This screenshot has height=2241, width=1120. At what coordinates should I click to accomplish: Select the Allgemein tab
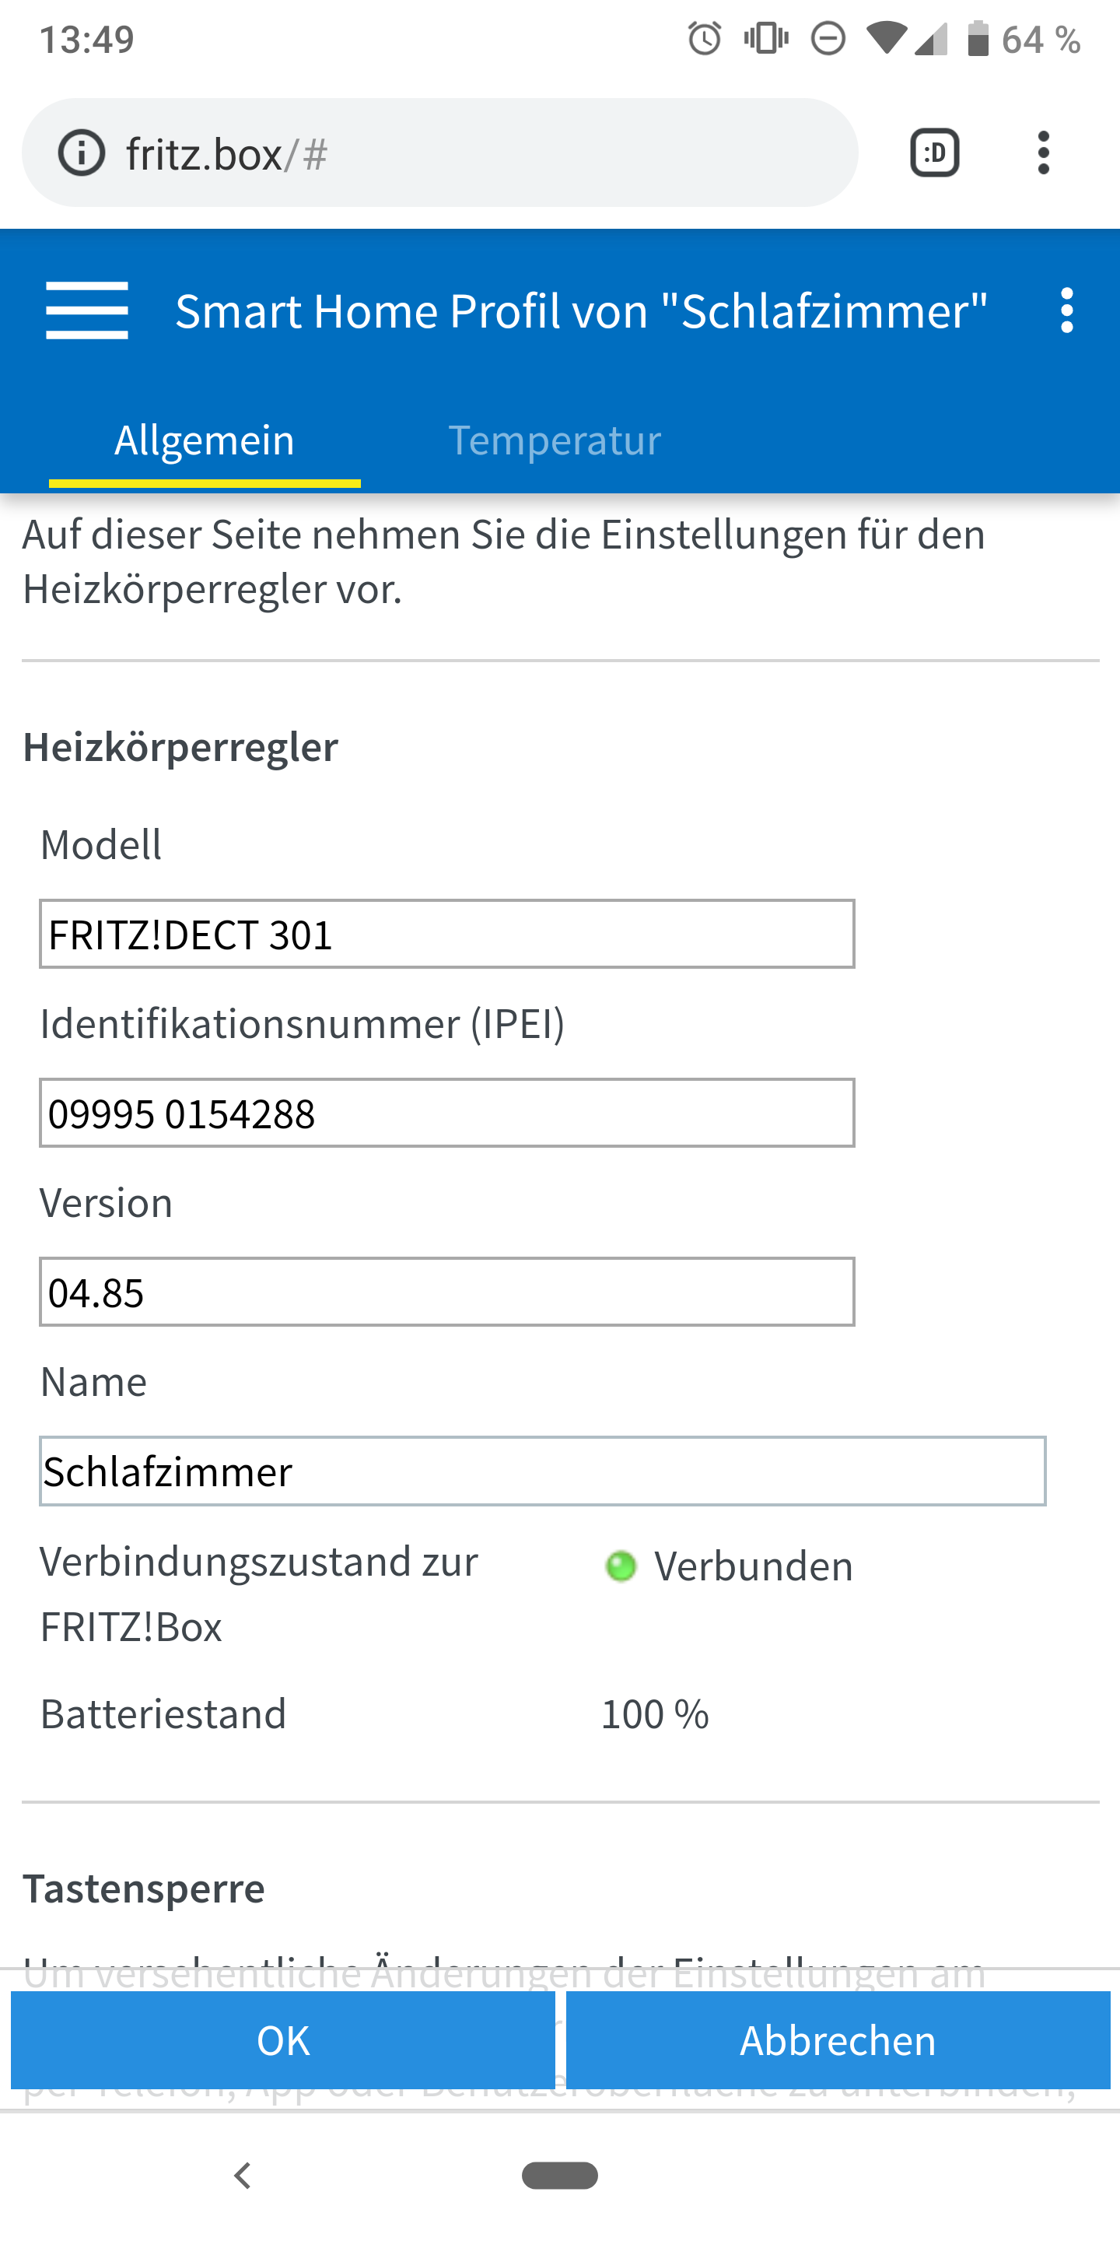205,440
